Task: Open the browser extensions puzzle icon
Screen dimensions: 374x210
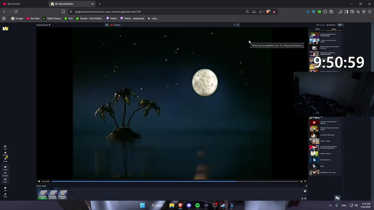Action: tap(325, 12)
